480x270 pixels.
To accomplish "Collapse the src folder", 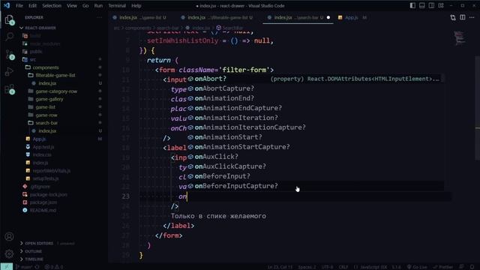I will point(33,59).
